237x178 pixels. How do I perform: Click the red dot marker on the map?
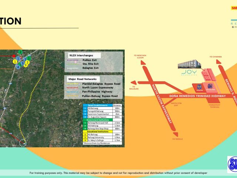(x=14, y=56)
